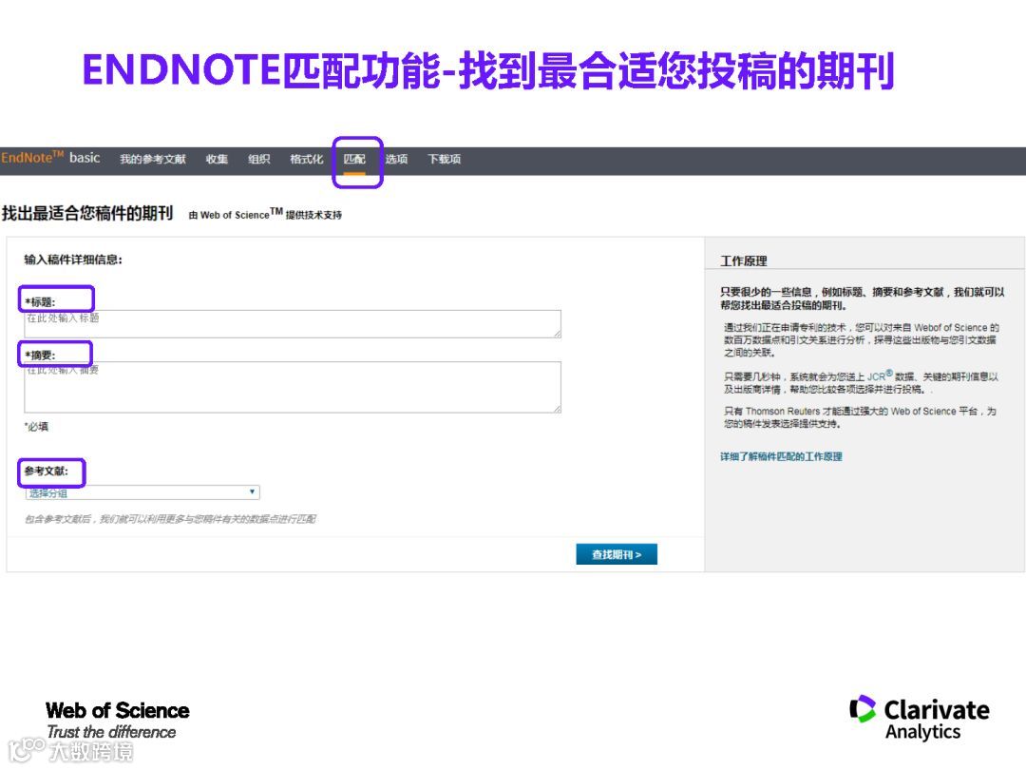Click the *摘要 field label
This screenshot has width=1026, height=770.
pyautogui.click(x=40, y=355)
